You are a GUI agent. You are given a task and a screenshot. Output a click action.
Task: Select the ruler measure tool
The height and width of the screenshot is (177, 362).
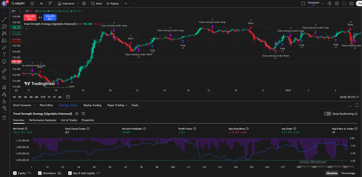4,71
